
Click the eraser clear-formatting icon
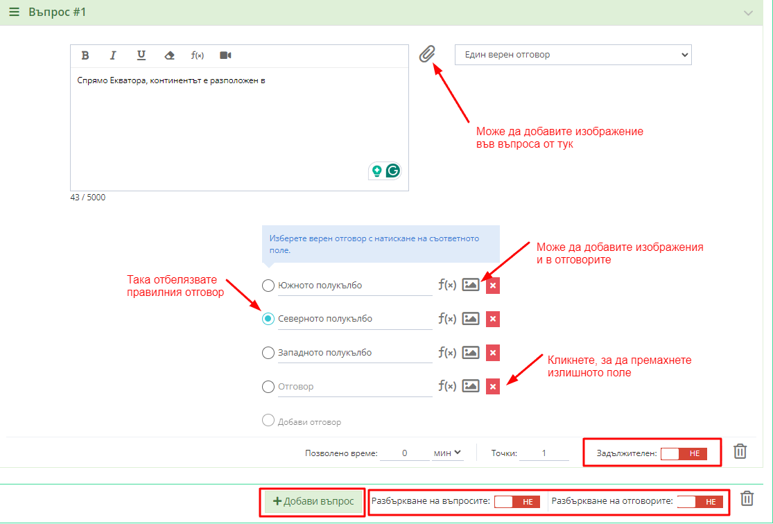[x=169, y=55]
